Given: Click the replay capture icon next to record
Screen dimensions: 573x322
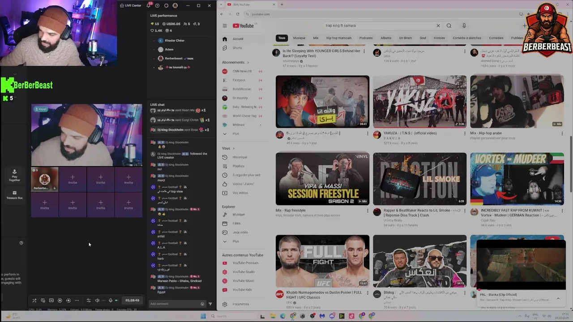Looking at the screenshot, I should click(x=68, y=301).
